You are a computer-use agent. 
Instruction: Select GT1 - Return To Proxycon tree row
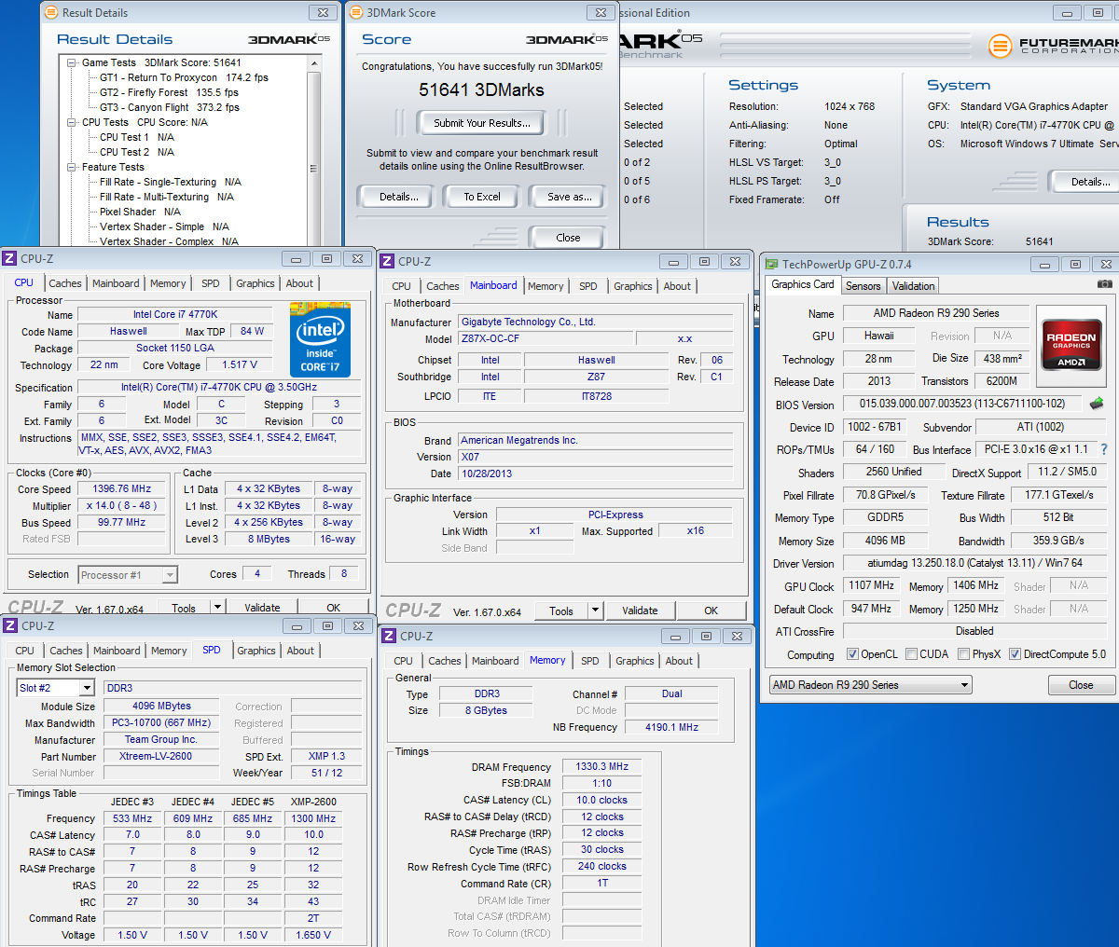click(x=184, y=77)
